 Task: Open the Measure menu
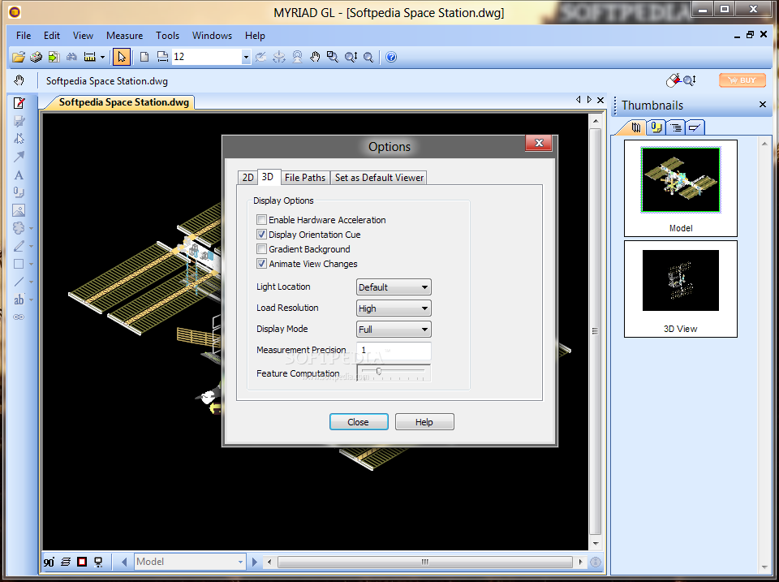coord(124,36)
